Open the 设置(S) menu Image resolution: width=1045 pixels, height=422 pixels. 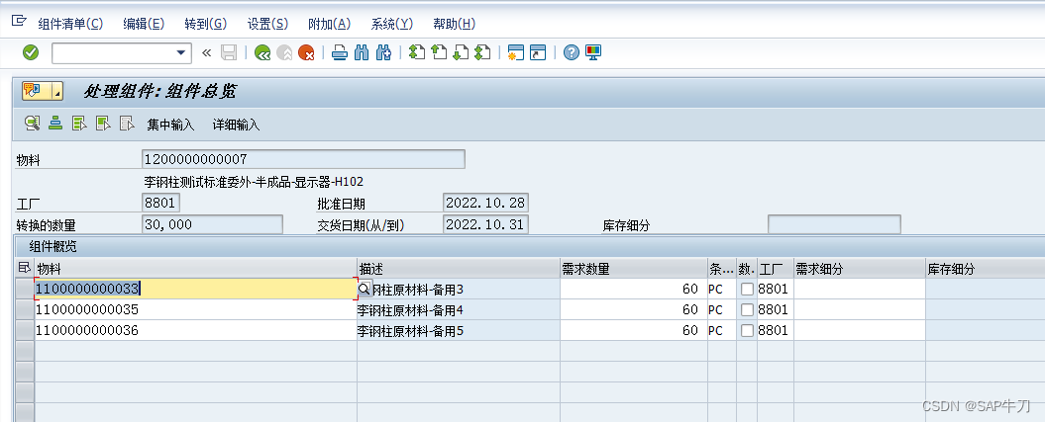click(x=267, y=24)
